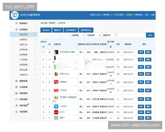Click the 添加到推荐位 button
Viewport: 165px width, 132px height.
coord(71,30)
